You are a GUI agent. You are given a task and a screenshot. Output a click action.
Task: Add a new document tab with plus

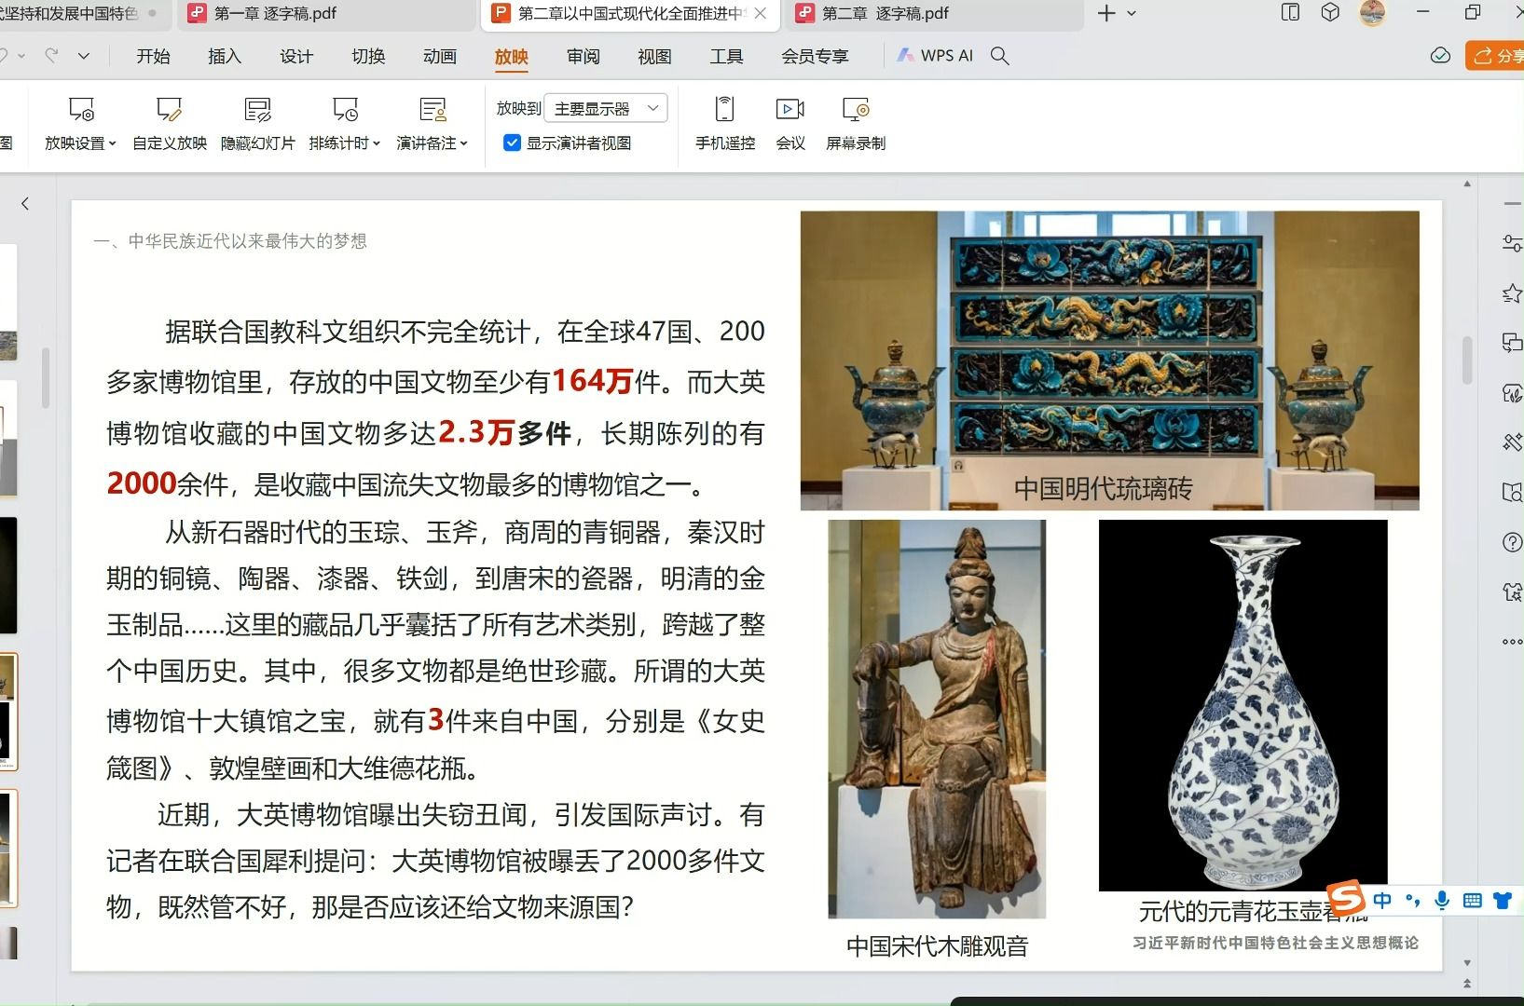pos(1106,13)
